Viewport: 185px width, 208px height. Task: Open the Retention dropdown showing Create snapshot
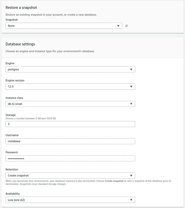(x=70, y=175)
